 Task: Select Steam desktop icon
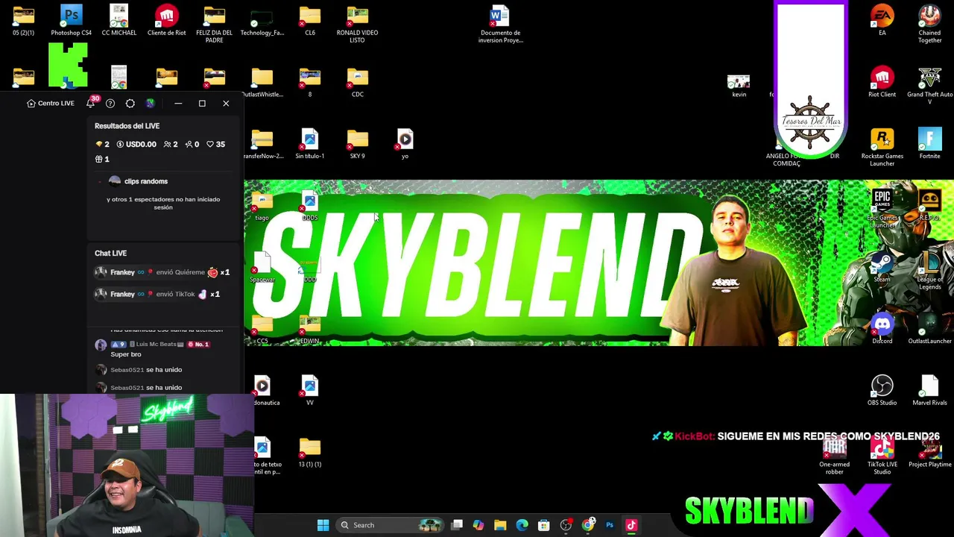pyautogui.click(x=882, y=267)
